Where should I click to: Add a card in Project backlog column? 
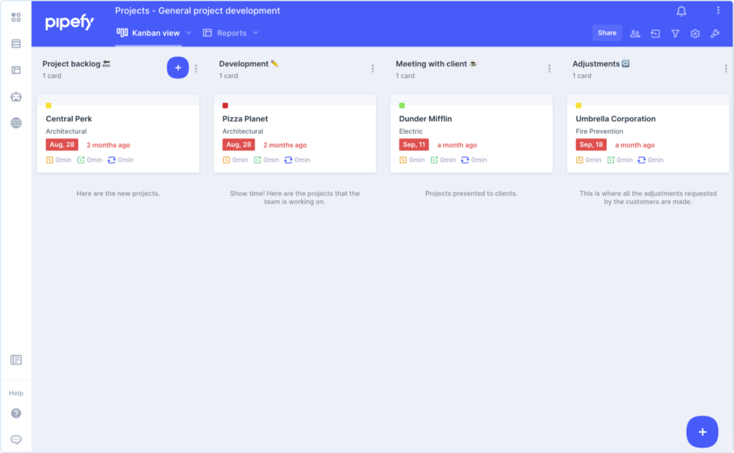[177, 67]
